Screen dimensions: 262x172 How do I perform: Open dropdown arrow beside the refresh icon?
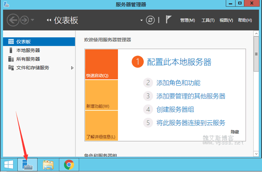[x=141, y=20]
